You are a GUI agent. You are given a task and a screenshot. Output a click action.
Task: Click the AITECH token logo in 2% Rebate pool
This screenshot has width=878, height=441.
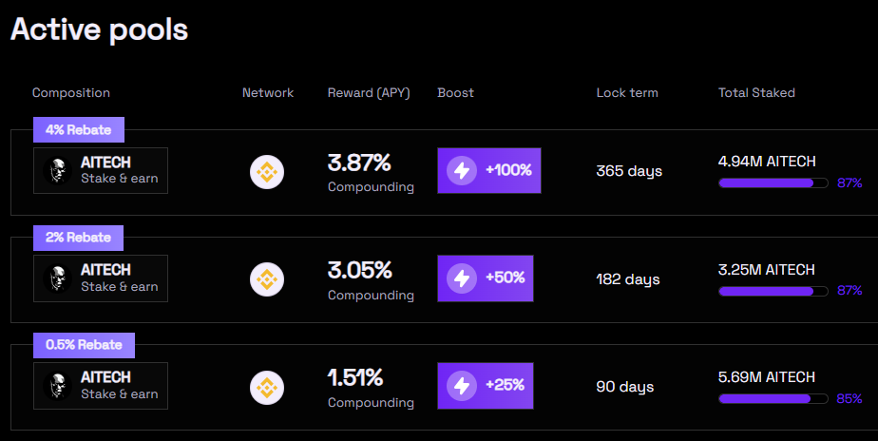pos(58,278)
